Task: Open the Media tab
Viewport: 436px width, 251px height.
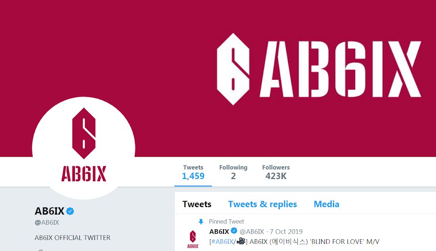Action: tap(327, 204)
